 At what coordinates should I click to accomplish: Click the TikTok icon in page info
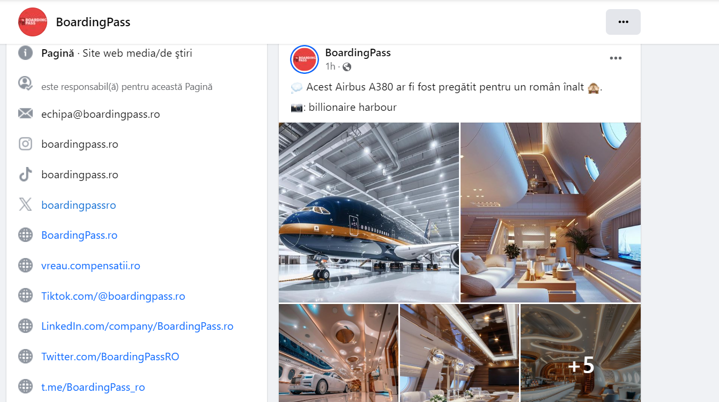click(25, 175)
